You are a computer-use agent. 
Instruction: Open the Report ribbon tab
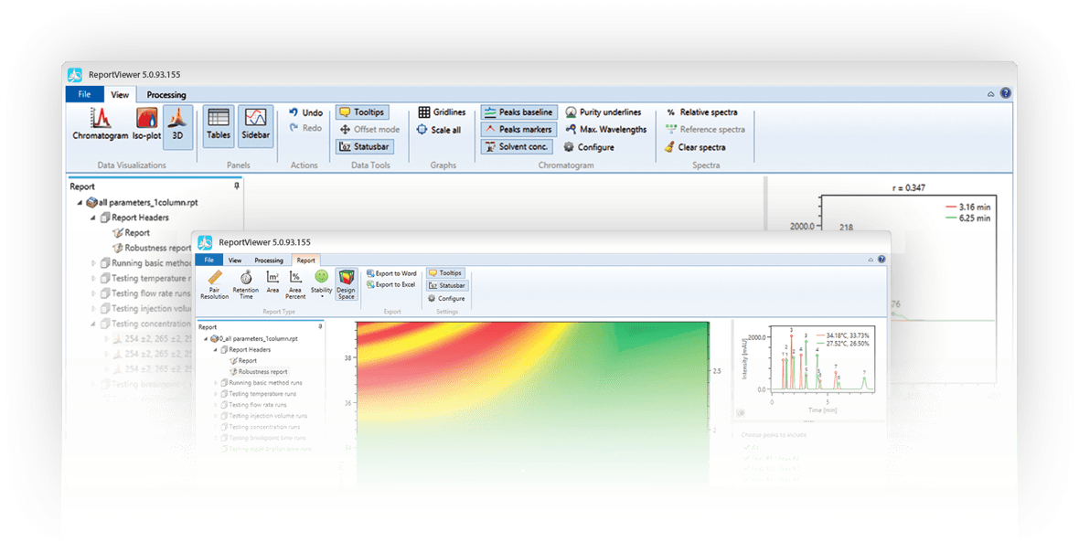click(306, 260)
